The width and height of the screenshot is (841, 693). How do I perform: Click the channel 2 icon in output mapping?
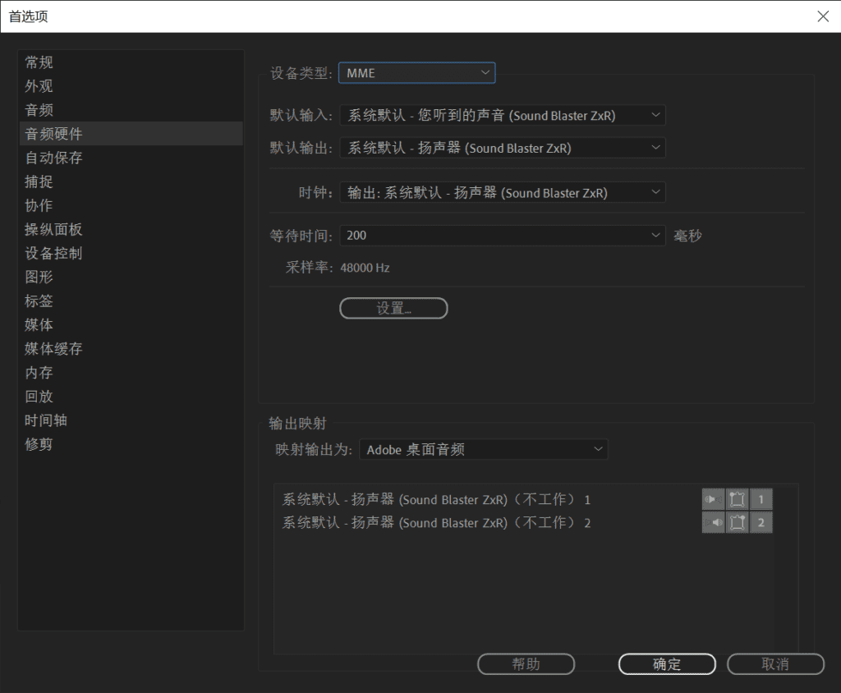pyautogui.click(x=761, y=523)
